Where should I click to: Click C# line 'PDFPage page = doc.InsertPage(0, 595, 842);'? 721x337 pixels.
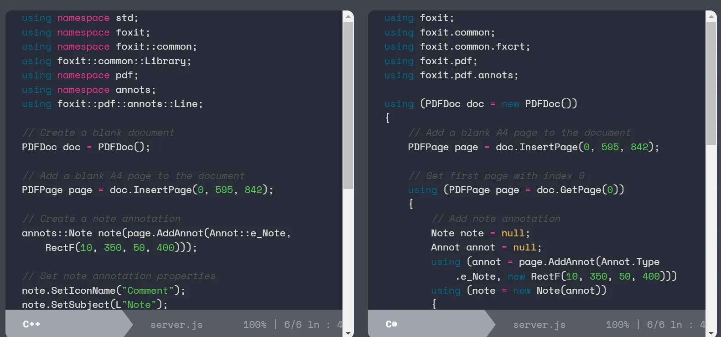[x=534, y=148]
